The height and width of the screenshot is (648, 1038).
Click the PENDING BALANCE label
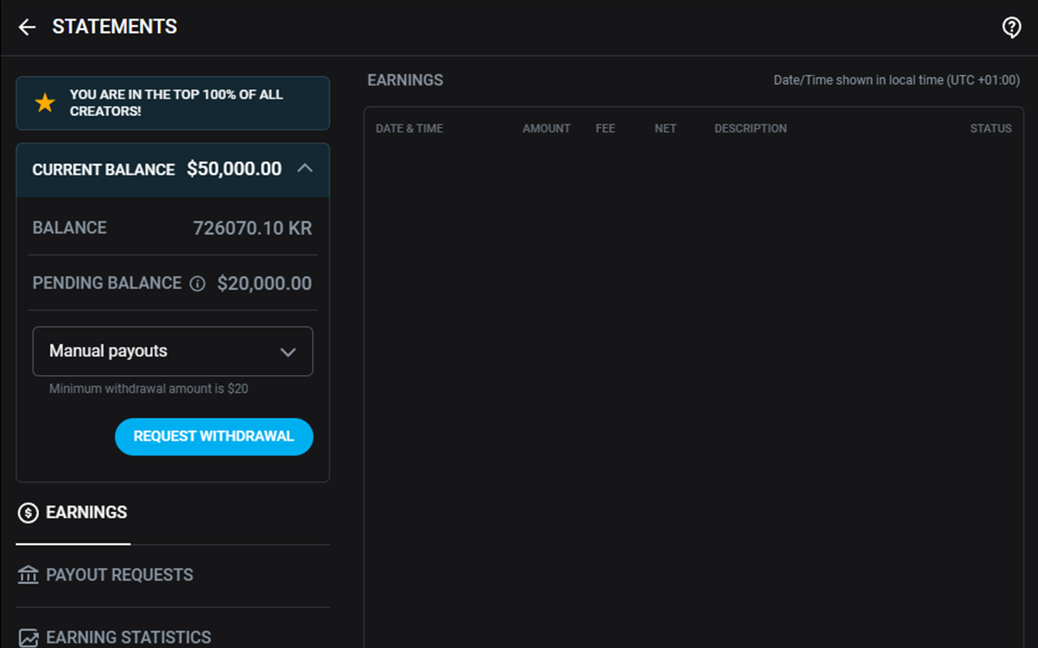107,283
